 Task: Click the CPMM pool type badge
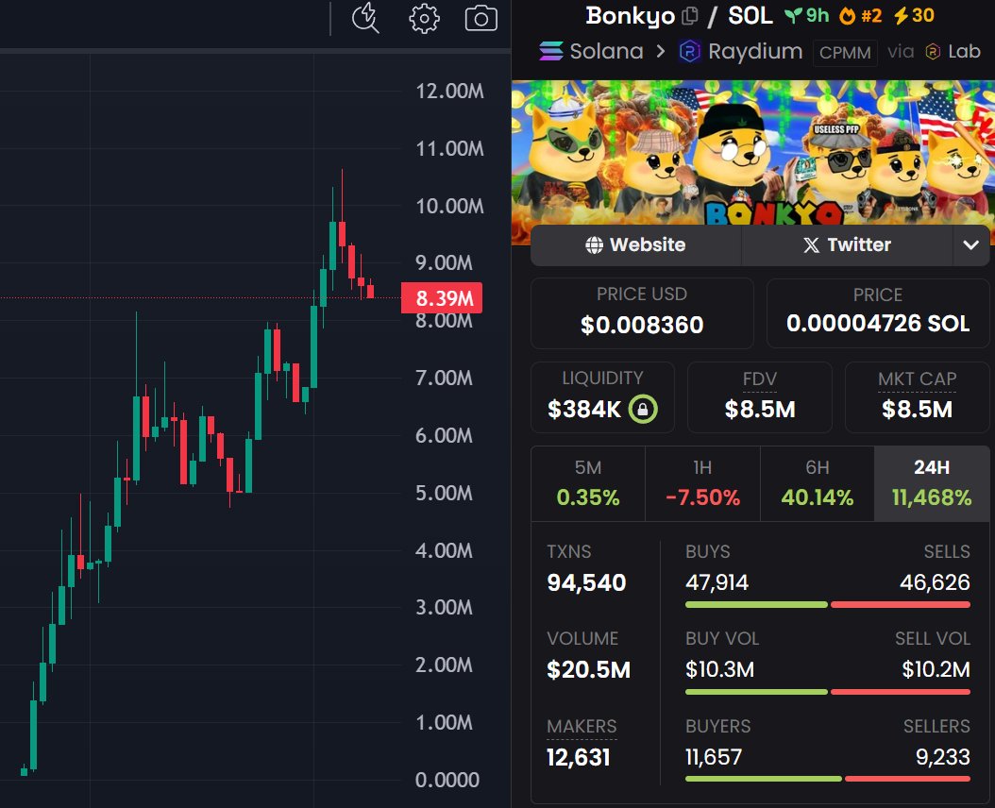tap(845, 53)
